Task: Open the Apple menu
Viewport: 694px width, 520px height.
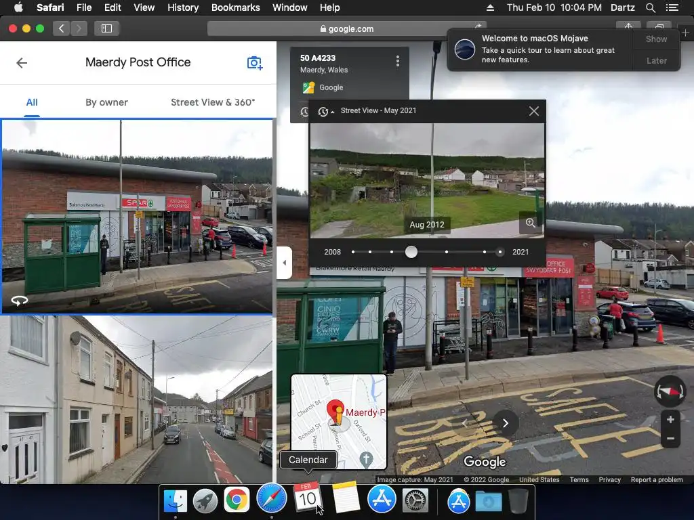Action: 18,7
